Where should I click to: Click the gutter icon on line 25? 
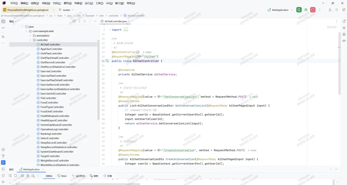click(107, 61)
